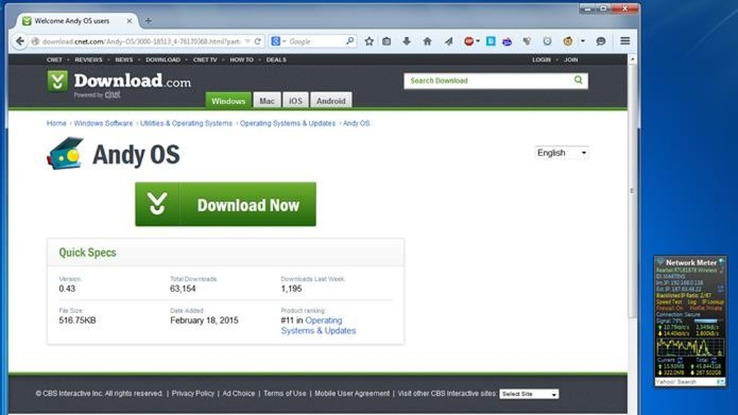This screenshot has width=738, height=415.
Task: Select the Android platform tab
Action: 331,101
